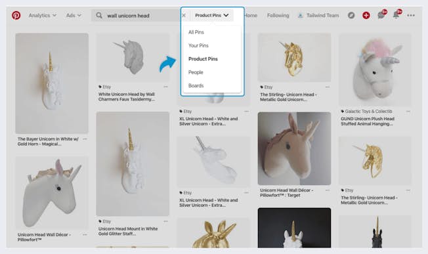Open the messages chat bubble icon
This screenshot has height=254, width=428.
coord(381,15)
